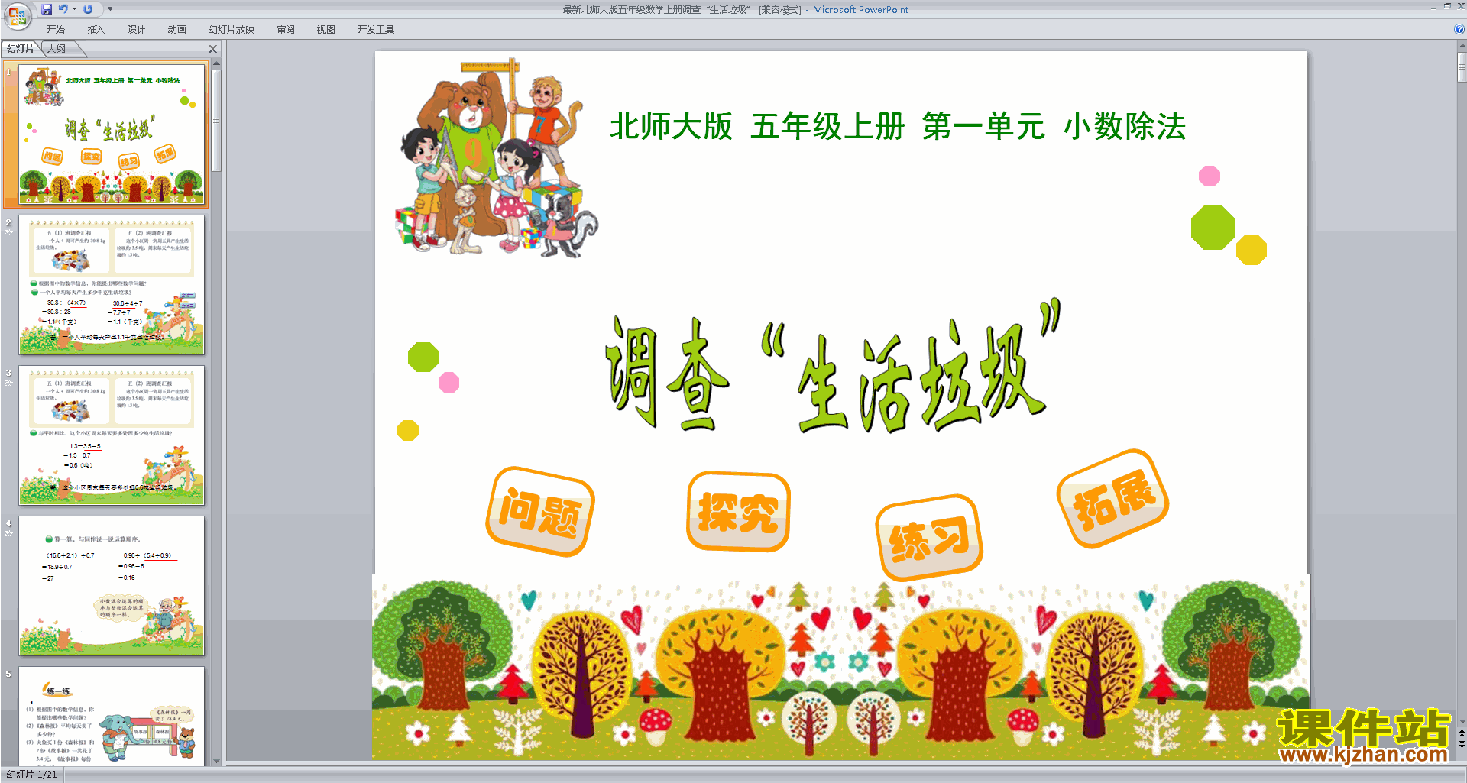This screenshot has height=783, width=1467.
Task: Expand the undo history dropdown
Action: [x=74, y=9]
